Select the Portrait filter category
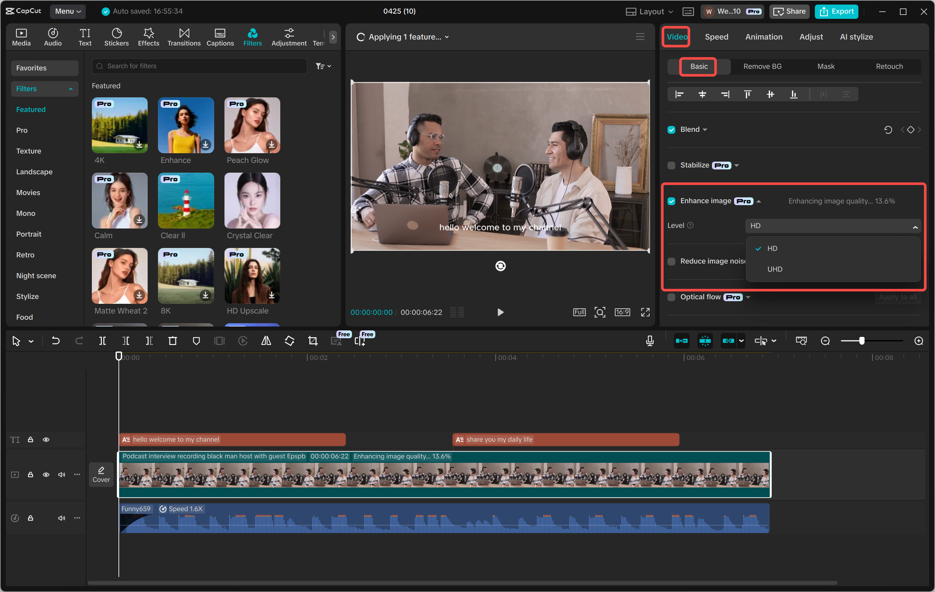 tap(29, 234)
